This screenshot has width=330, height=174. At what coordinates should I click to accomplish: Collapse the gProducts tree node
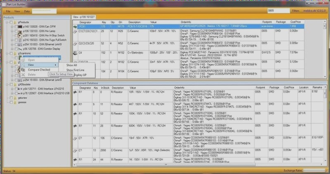[5, 22]
